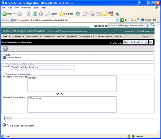Open the Home page icon
The width and height of the screenshot is (161, 139).
tap(41, 14)
